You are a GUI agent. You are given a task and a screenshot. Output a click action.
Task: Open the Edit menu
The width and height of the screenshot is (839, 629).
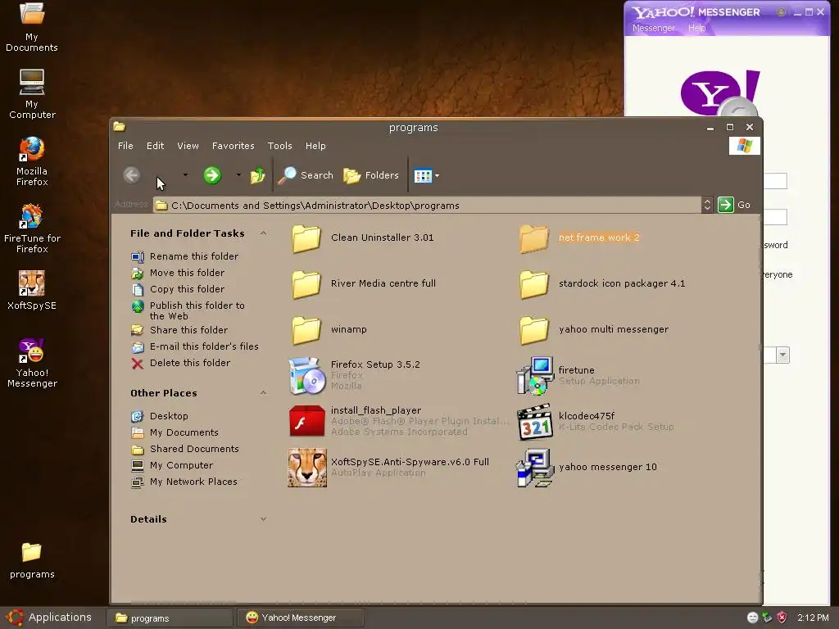coord(155,146)
